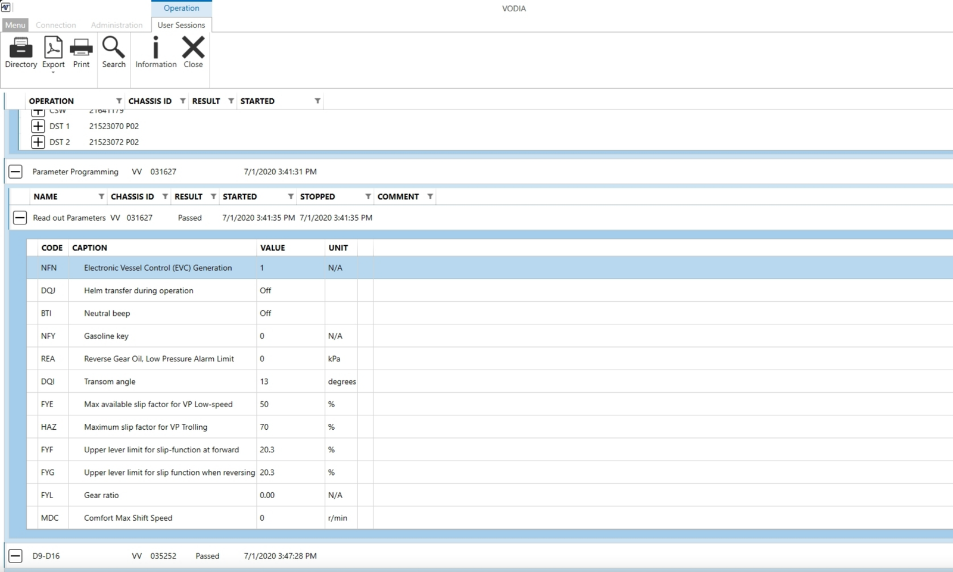953x572 pixels.
Task: Expand the DST 1 row
Action: coord(38,126)
